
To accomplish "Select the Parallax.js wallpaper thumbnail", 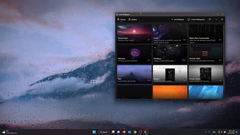I will tap(170, 54).
